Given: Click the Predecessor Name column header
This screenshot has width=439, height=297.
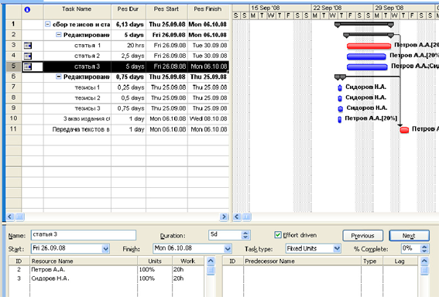Looking at the screenshot, I should (303, 261).
